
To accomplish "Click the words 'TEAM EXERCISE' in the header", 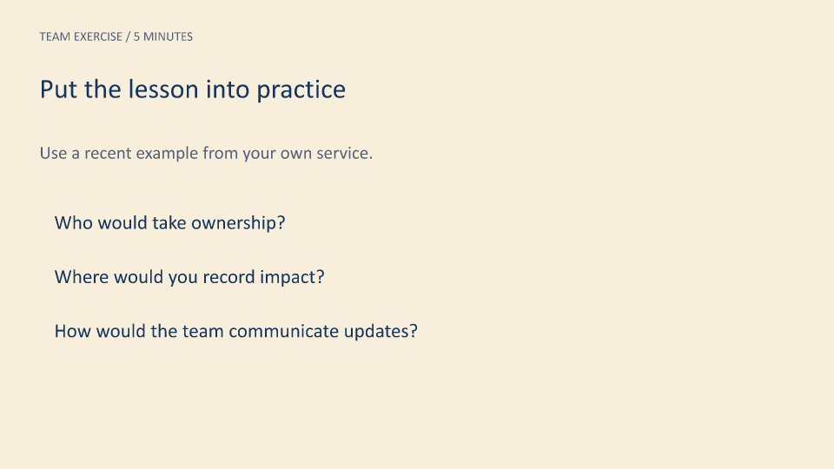I will pyautogui.click(x=81, y=36).
